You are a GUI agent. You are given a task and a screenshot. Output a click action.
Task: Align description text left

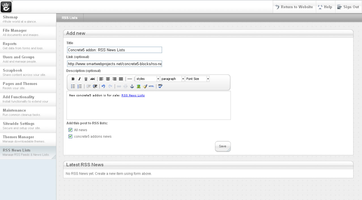pos(101,79)
